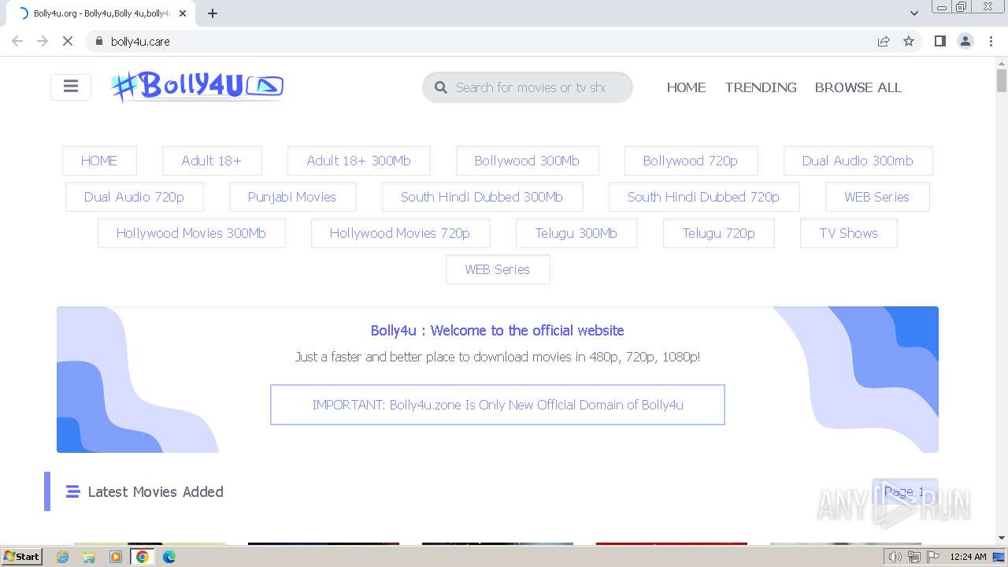Open the hamburger menu button

tap(71, 87)
